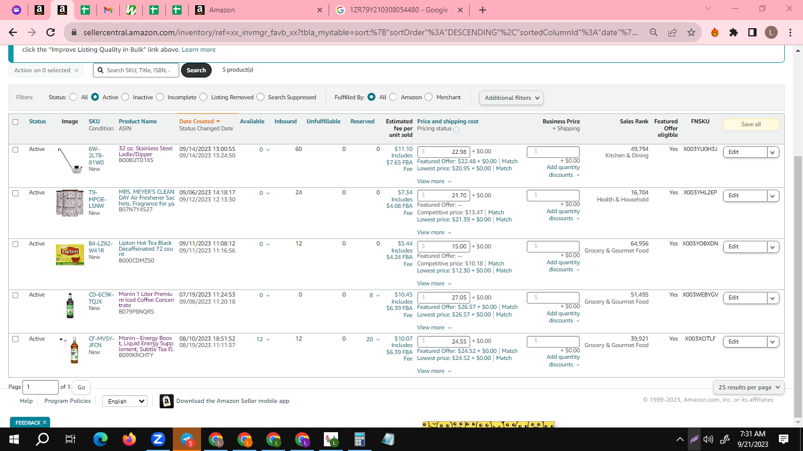Launch Microsoft Edge from taskbar

click(101, 439)
